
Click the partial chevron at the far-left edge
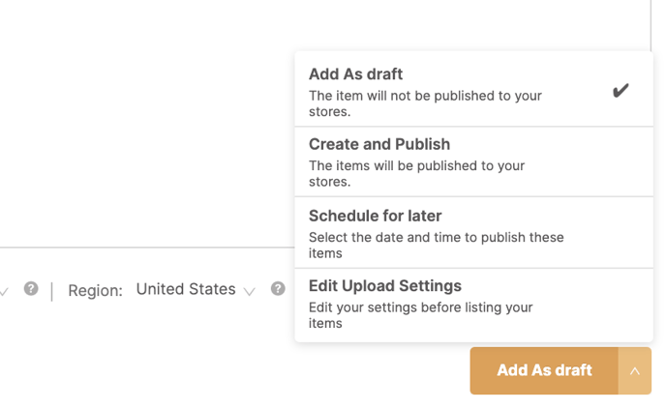click(4, 292)
